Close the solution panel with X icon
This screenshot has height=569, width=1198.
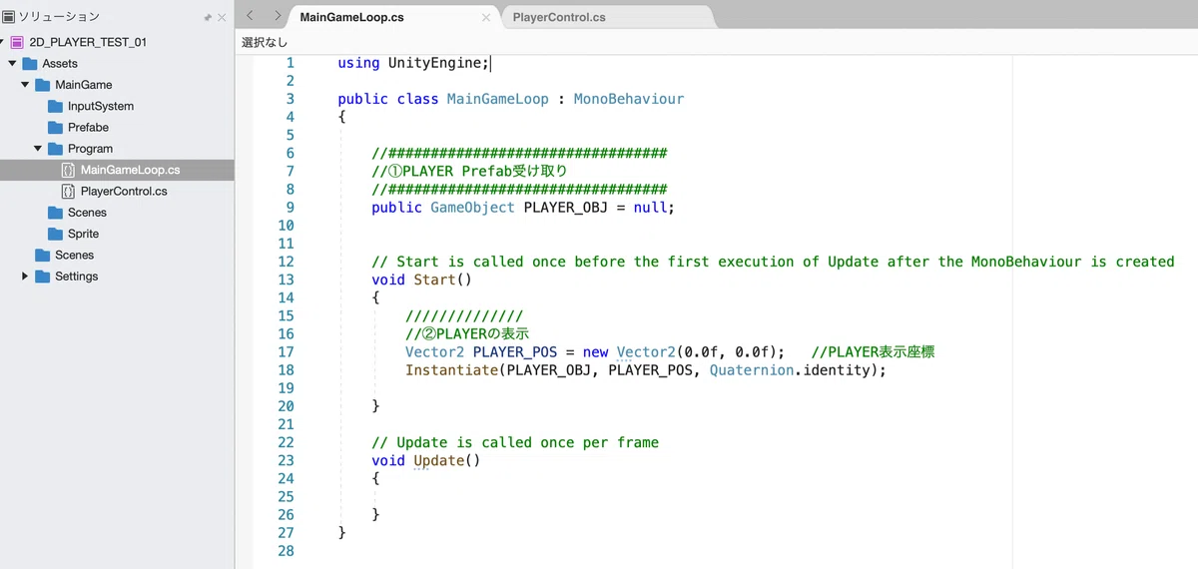coord(222,17)
